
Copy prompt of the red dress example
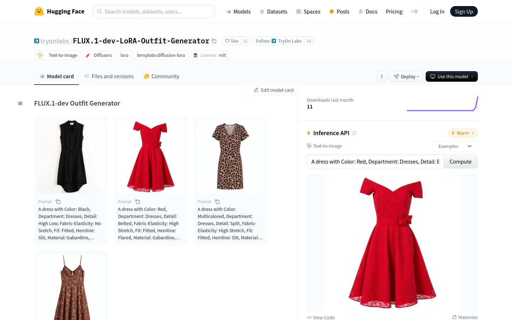[138, 202]
